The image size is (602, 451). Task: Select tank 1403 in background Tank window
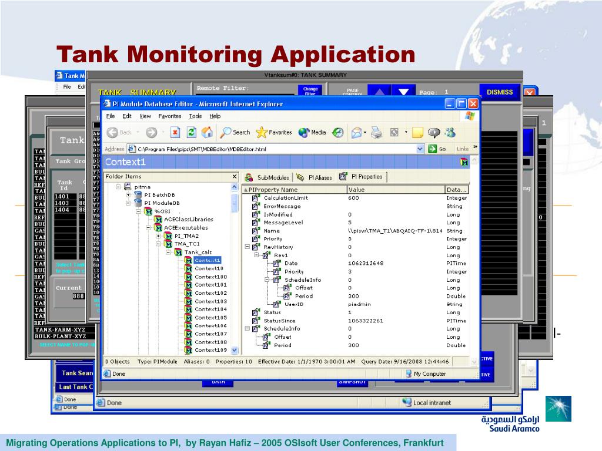[x=62, y=203]
